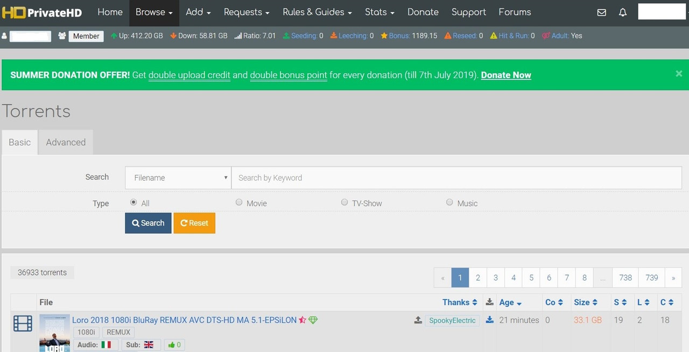This screenshot has width=689, height=352.
Task: Download the Loro torrent via blue download icon
Action: [489, 320]
